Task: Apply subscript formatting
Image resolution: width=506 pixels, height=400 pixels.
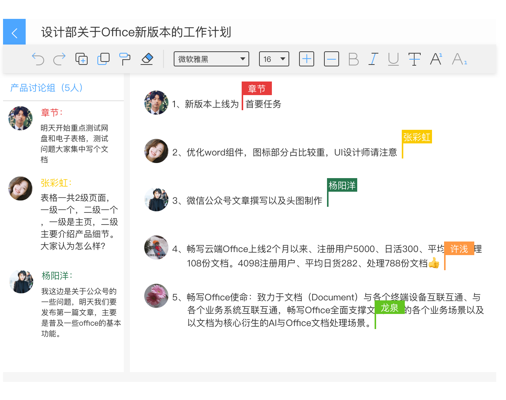Action: [460, 59]
